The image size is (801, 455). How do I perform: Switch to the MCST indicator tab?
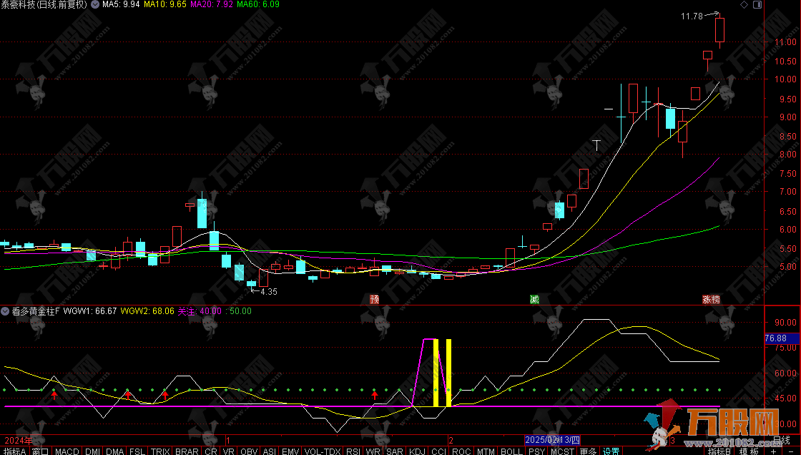[562, 451]
